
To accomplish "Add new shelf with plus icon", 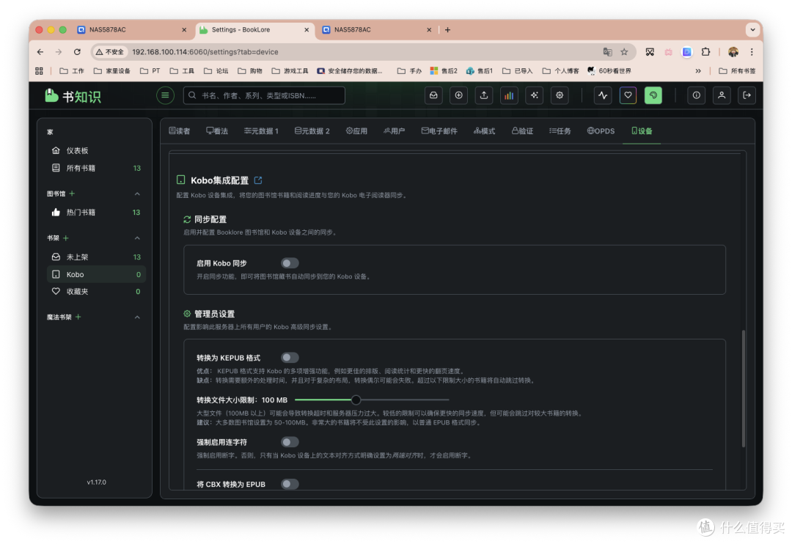I will pyautogui.click(x=66, y=238).
